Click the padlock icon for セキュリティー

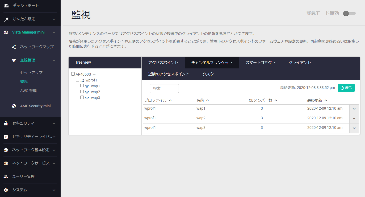pyautogui.click(x=6, y=124)
